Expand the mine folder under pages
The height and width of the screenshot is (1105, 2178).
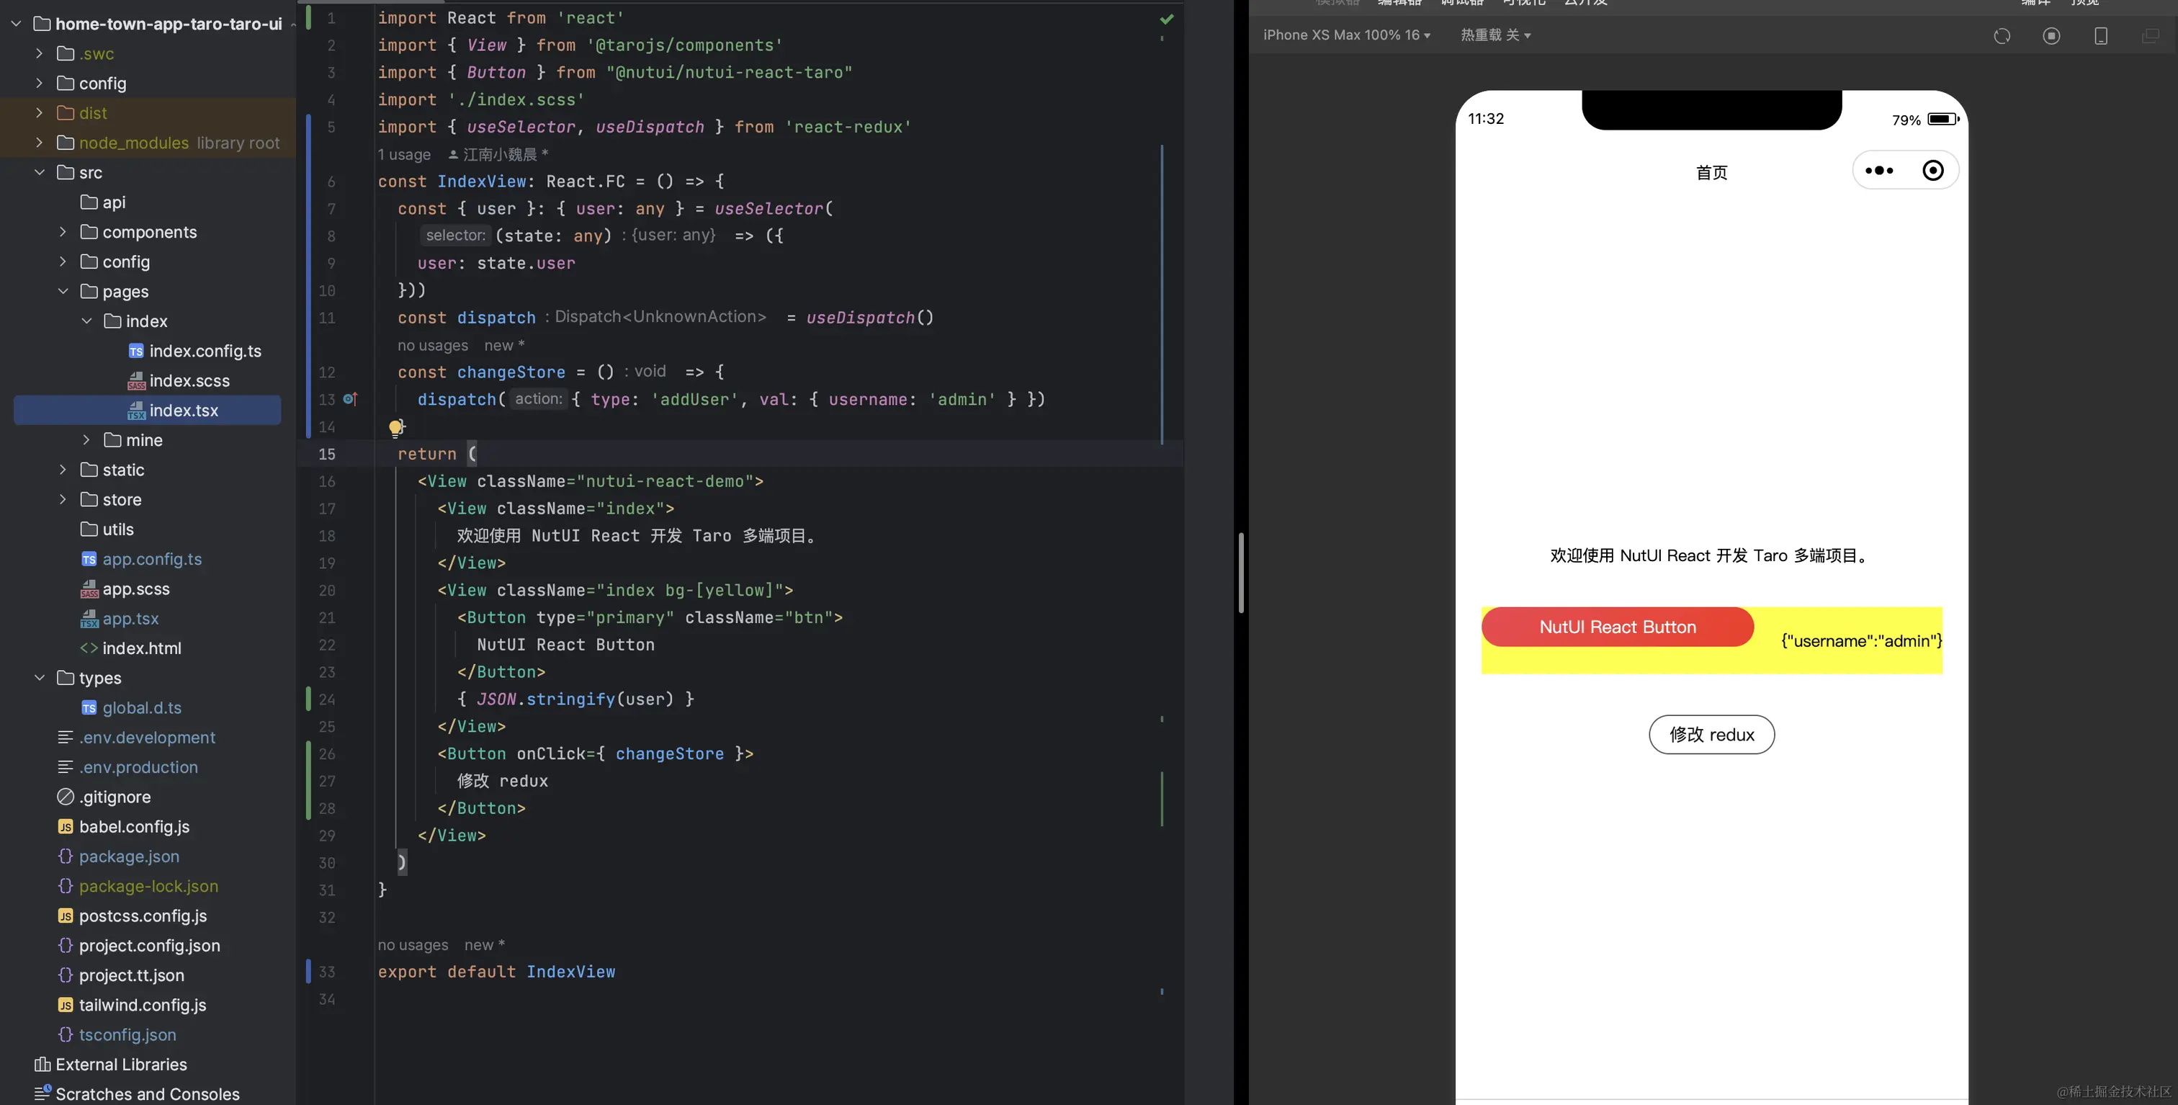(86, 439)
